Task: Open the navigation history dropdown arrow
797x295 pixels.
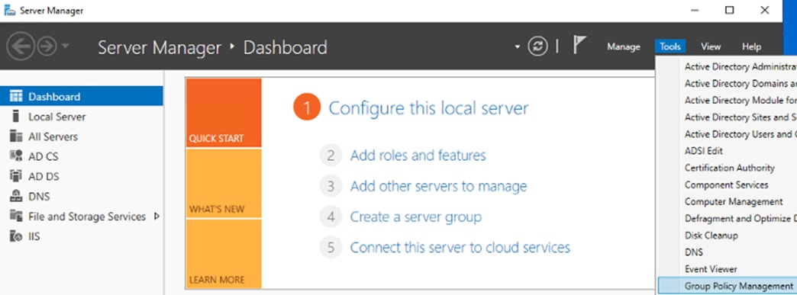Action: [x=65, y=46]
